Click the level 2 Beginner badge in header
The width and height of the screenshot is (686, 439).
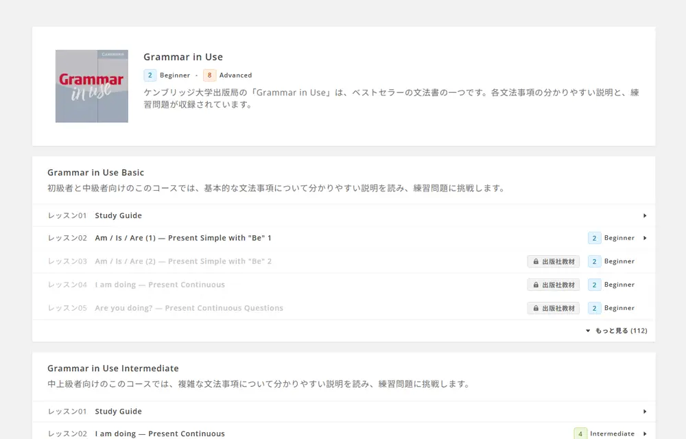(150, 75)
